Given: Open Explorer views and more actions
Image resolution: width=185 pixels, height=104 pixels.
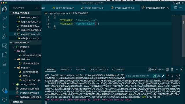Looking at the screenshot, I should [x=37, y=8].
